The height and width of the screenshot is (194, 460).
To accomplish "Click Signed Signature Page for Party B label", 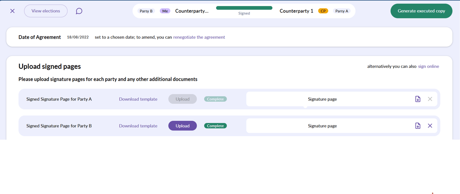I will click(59, 126).
